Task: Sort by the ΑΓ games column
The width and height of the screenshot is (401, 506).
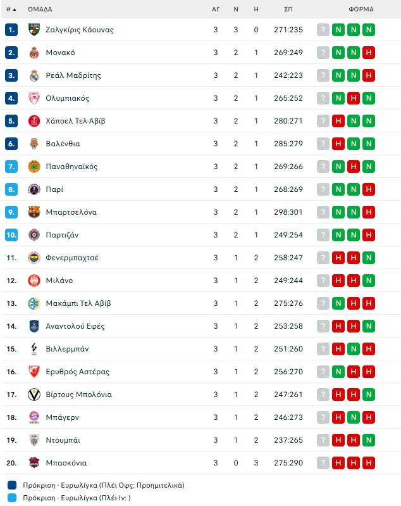Action: point(216,9)
